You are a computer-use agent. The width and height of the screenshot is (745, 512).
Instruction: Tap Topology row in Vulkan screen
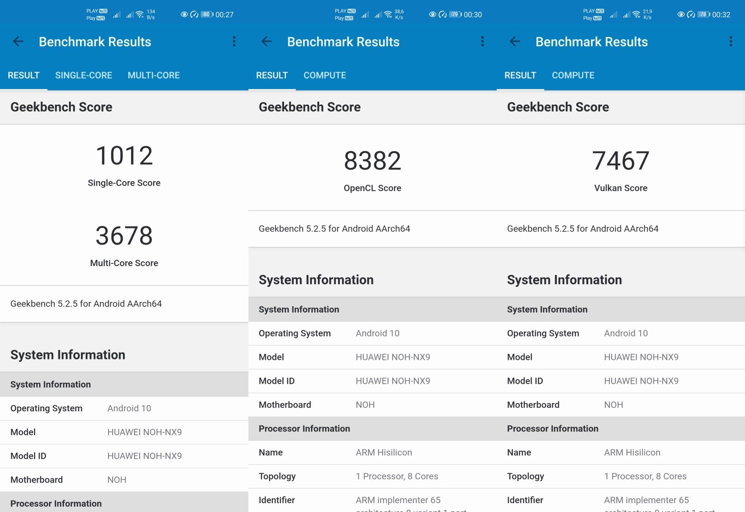[x=621, y=477]
